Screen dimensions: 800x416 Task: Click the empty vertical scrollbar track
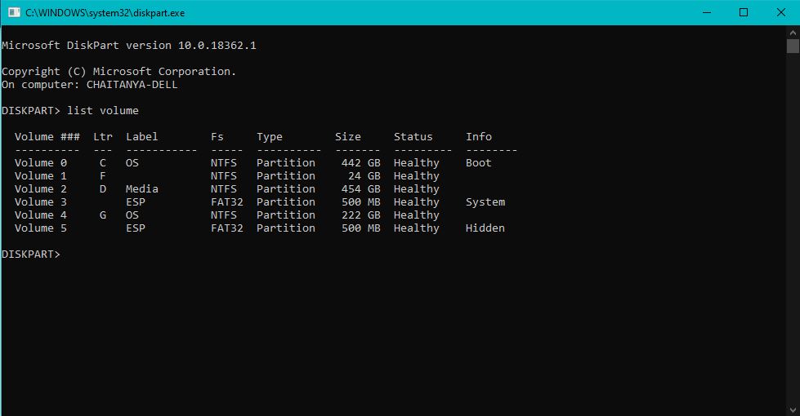[x=793, y=245]
